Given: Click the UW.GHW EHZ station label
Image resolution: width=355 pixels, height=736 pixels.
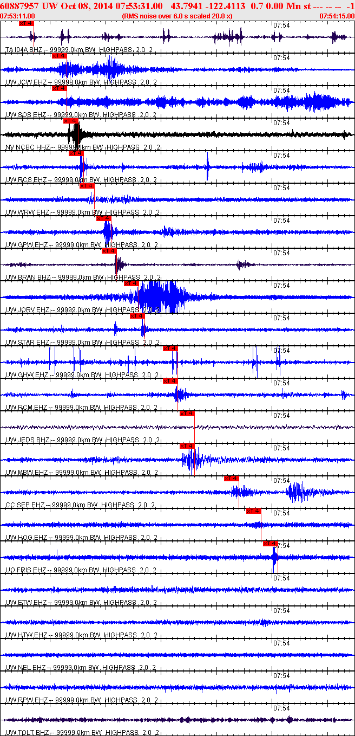Looking at the screenshot, I should tap(27, 375).
